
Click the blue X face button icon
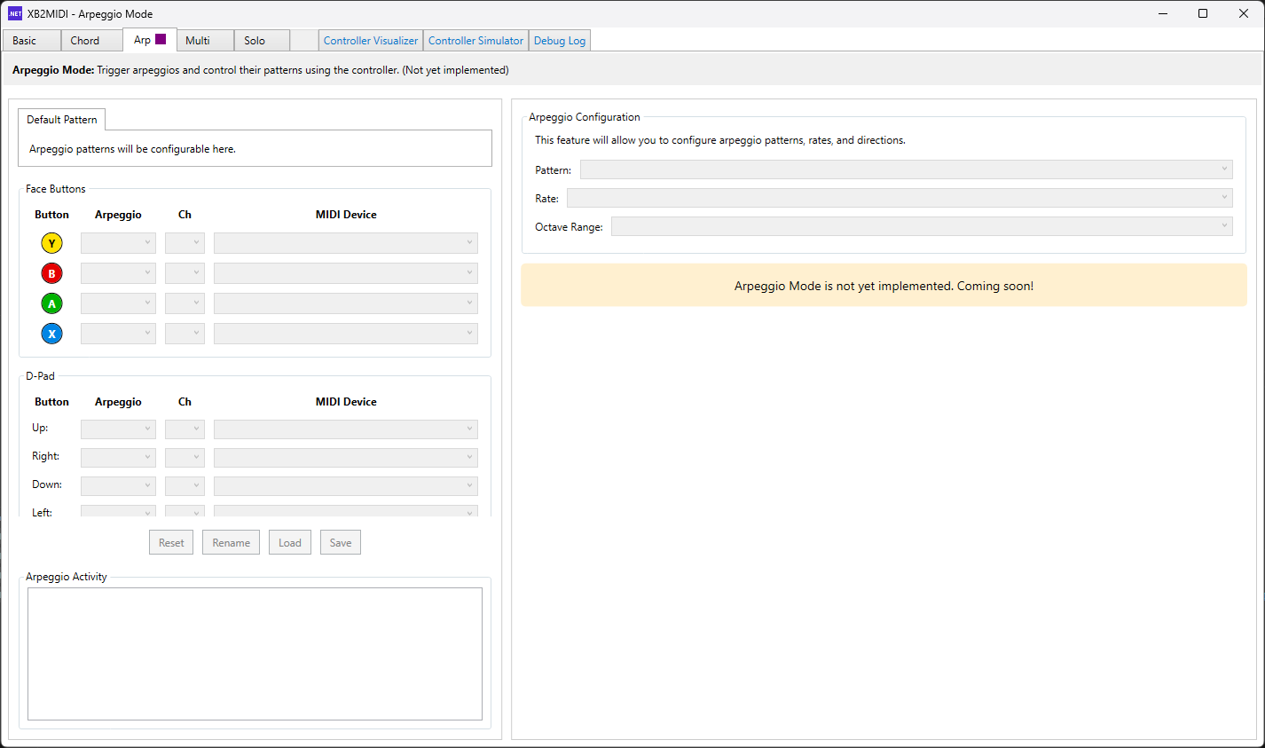coord(51,334)
